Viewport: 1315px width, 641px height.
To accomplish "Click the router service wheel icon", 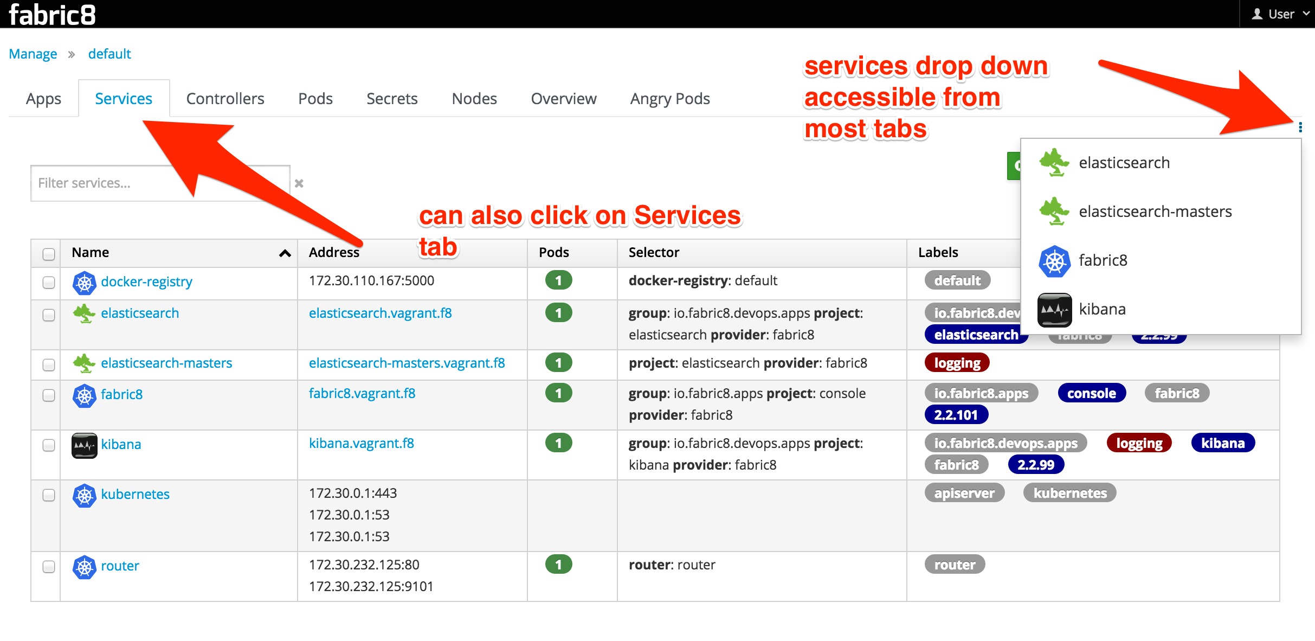I will pos(84,567).
